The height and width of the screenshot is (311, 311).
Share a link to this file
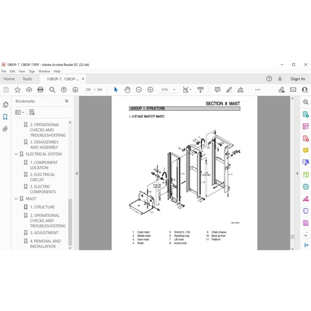[x=281, y=90]
